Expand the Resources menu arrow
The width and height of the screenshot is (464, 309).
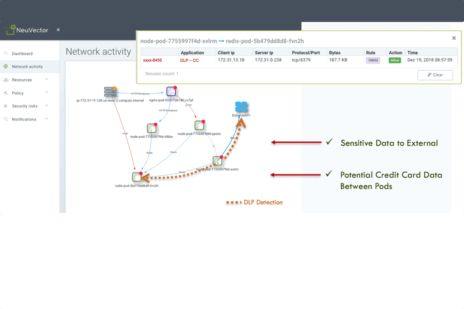point(47,79)
